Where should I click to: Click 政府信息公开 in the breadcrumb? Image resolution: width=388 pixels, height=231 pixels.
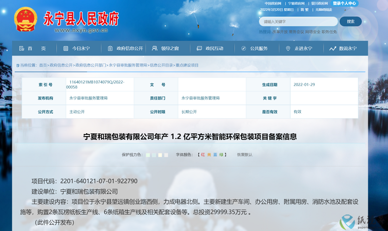61,65
